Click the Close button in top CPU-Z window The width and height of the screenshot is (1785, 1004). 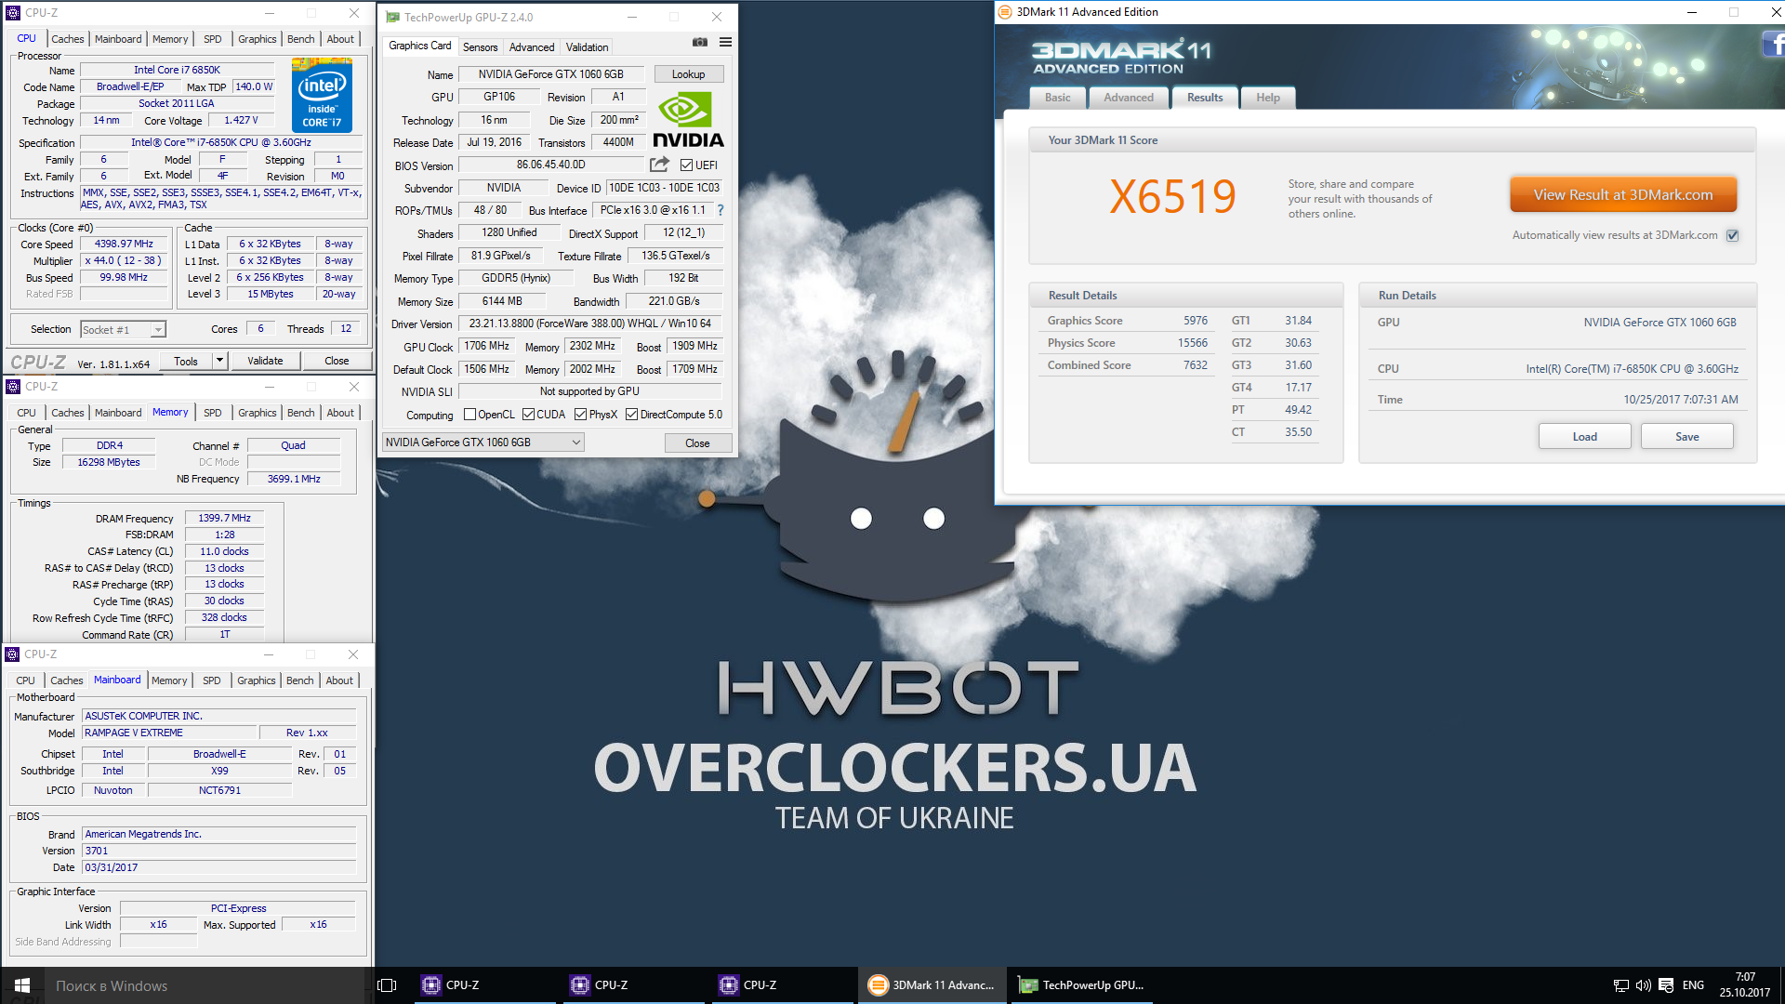click(x=337, y=361)
